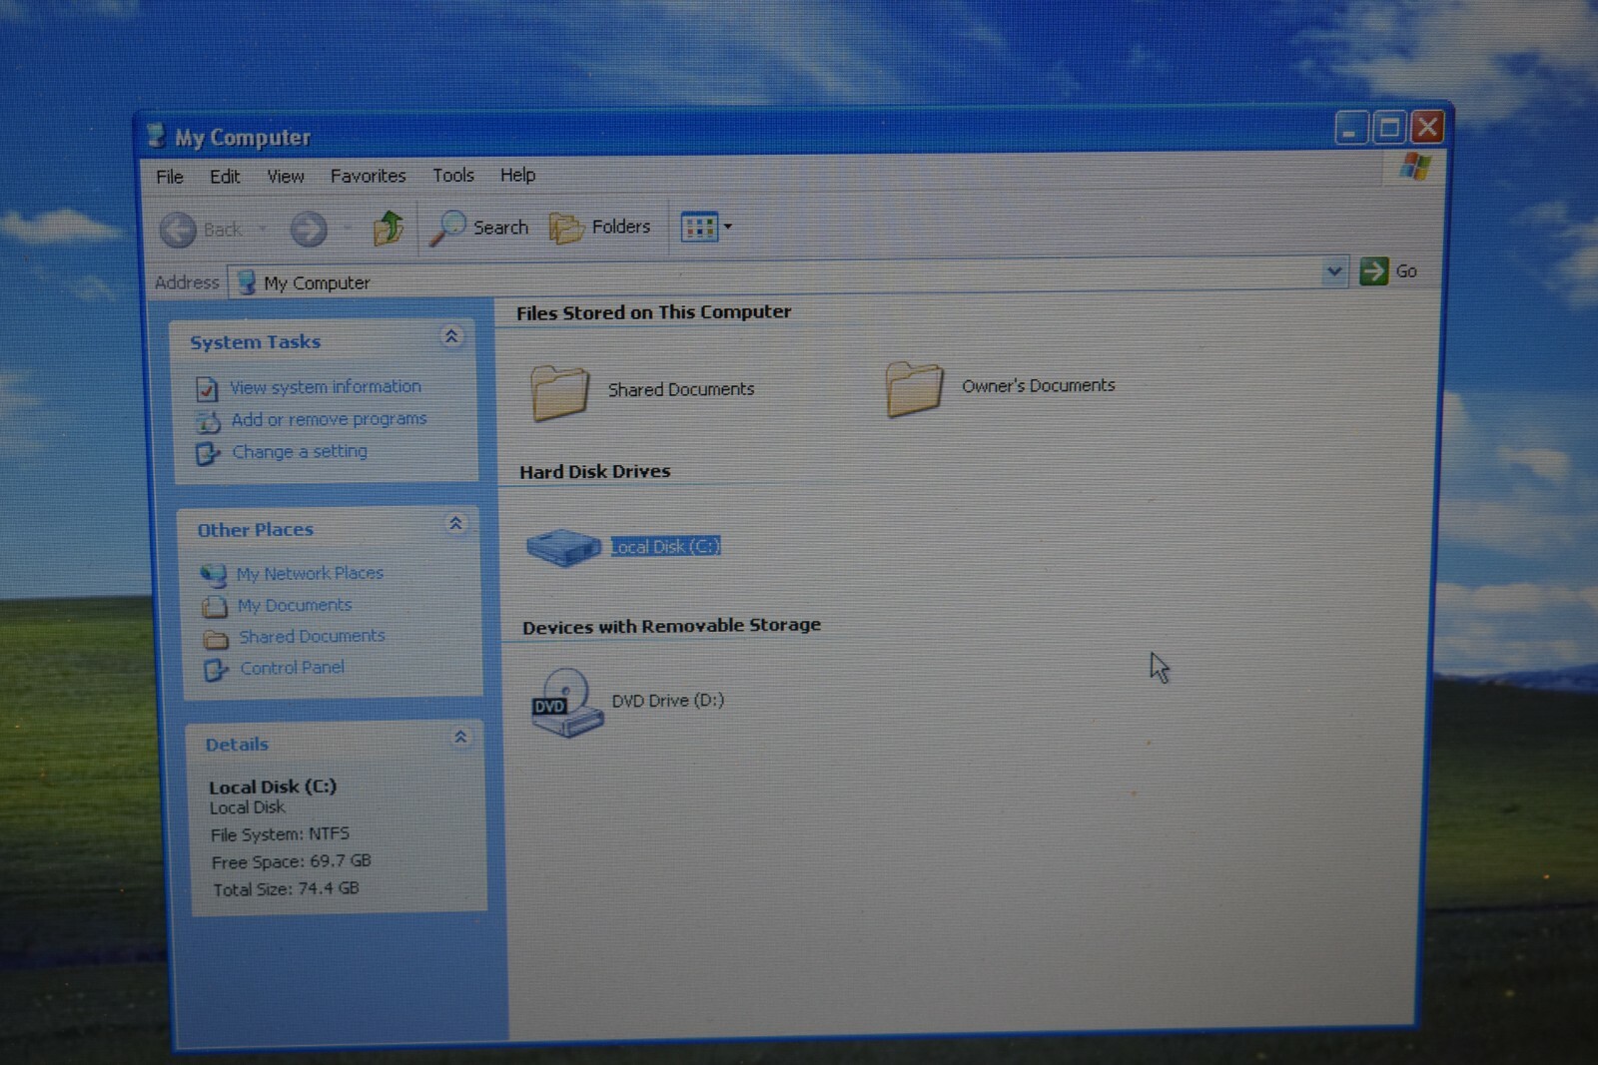Click the Shared Documents sidebar folder icon
Screen dimensions: 1598x1065
click(216, 639)
